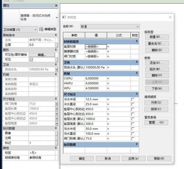Toggle the 可见 checkbox
Screen dimensions: 184x169
(x=31, y=60)
